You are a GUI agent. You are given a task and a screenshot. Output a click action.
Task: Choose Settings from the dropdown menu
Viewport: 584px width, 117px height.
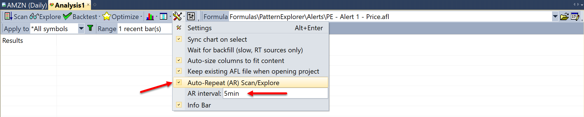click(x=200, y=28)
